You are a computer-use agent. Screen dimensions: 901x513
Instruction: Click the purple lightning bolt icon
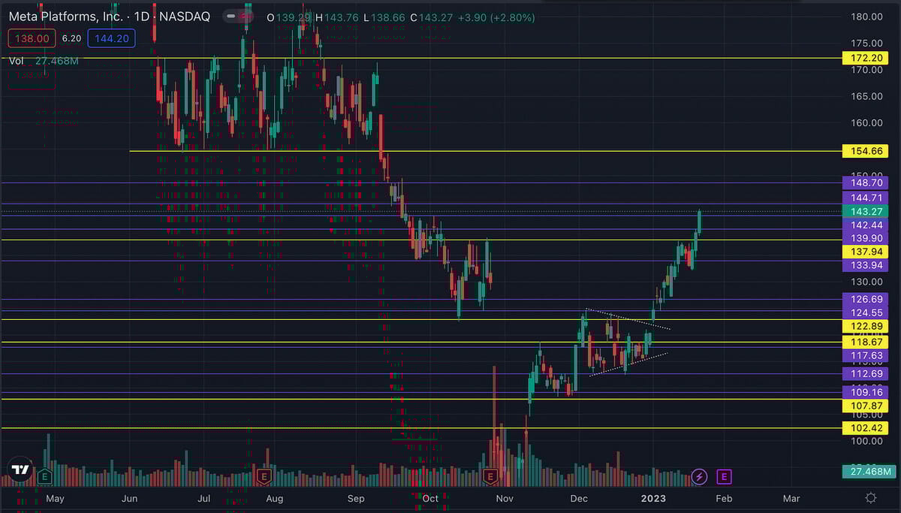pos(700,476)
